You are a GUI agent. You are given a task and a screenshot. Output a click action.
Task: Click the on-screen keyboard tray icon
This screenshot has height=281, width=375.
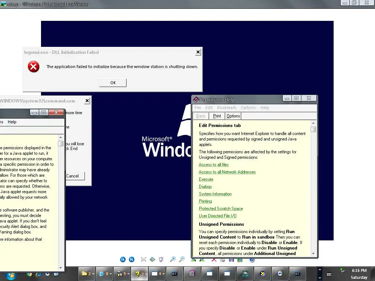(329, 274)
